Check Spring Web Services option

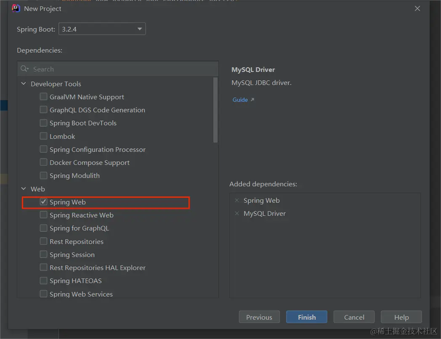pos(43,294)
